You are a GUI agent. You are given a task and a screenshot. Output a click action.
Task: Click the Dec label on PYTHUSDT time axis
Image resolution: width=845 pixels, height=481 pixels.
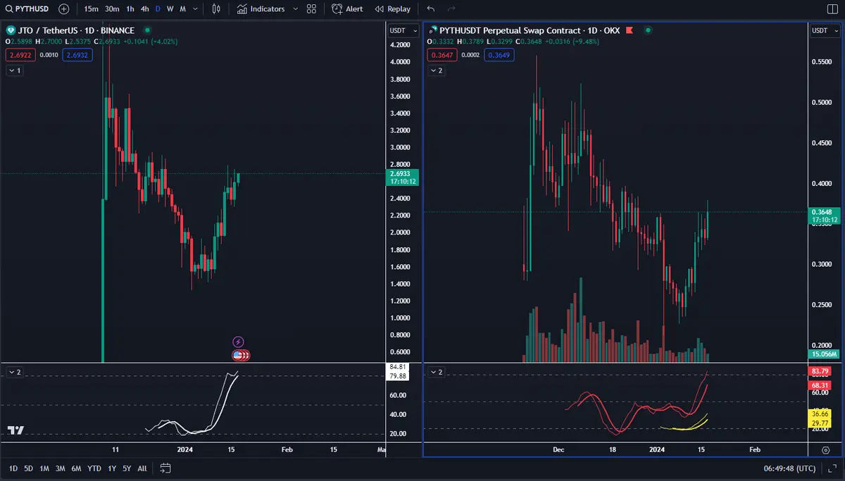[559, 449]
